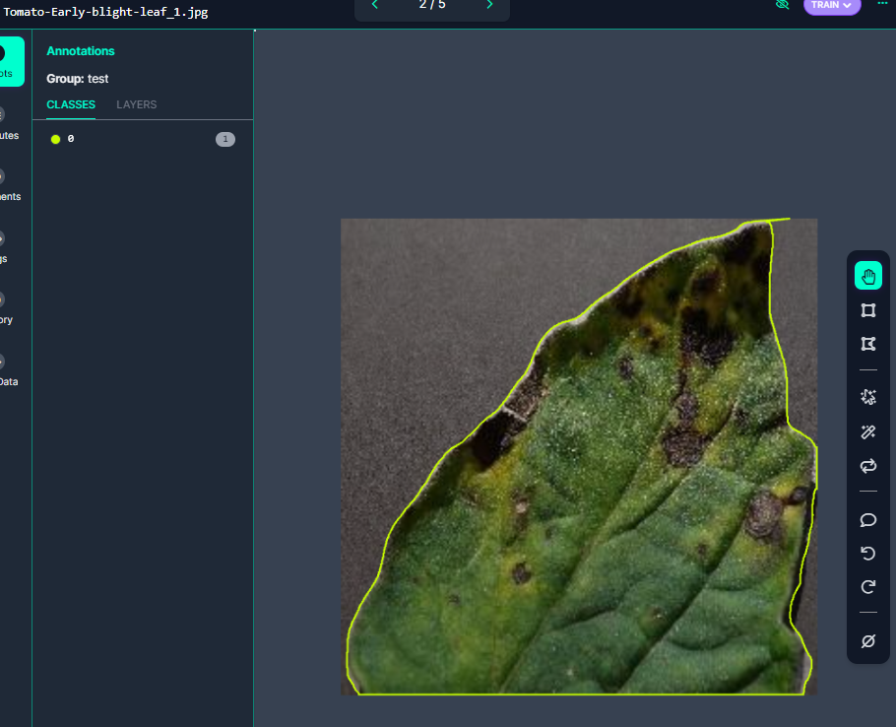Mark the image as null

click(x=867, y=640)
